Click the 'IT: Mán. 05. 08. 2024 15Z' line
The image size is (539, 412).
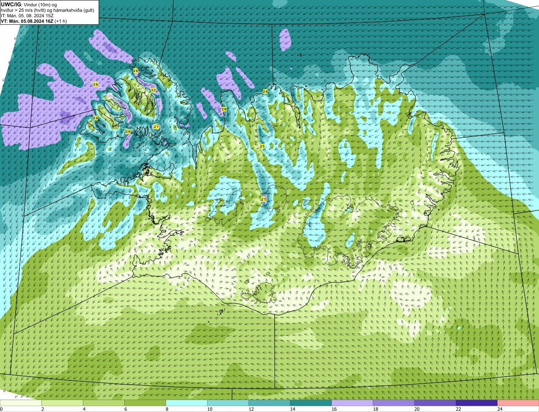27,16
